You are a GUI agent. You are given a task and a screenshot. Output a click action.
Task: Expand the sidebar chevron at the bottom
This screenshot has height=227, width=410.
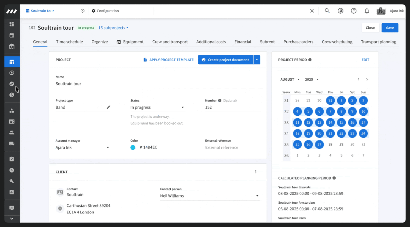tap(12, 218)
